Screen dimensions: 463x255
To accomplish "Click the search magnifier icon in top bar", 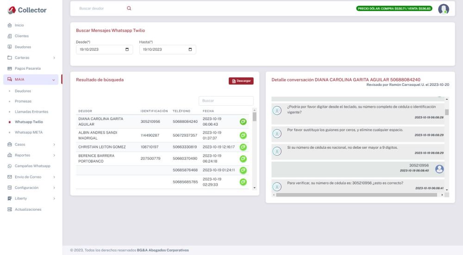I will [x=129, y=8].
